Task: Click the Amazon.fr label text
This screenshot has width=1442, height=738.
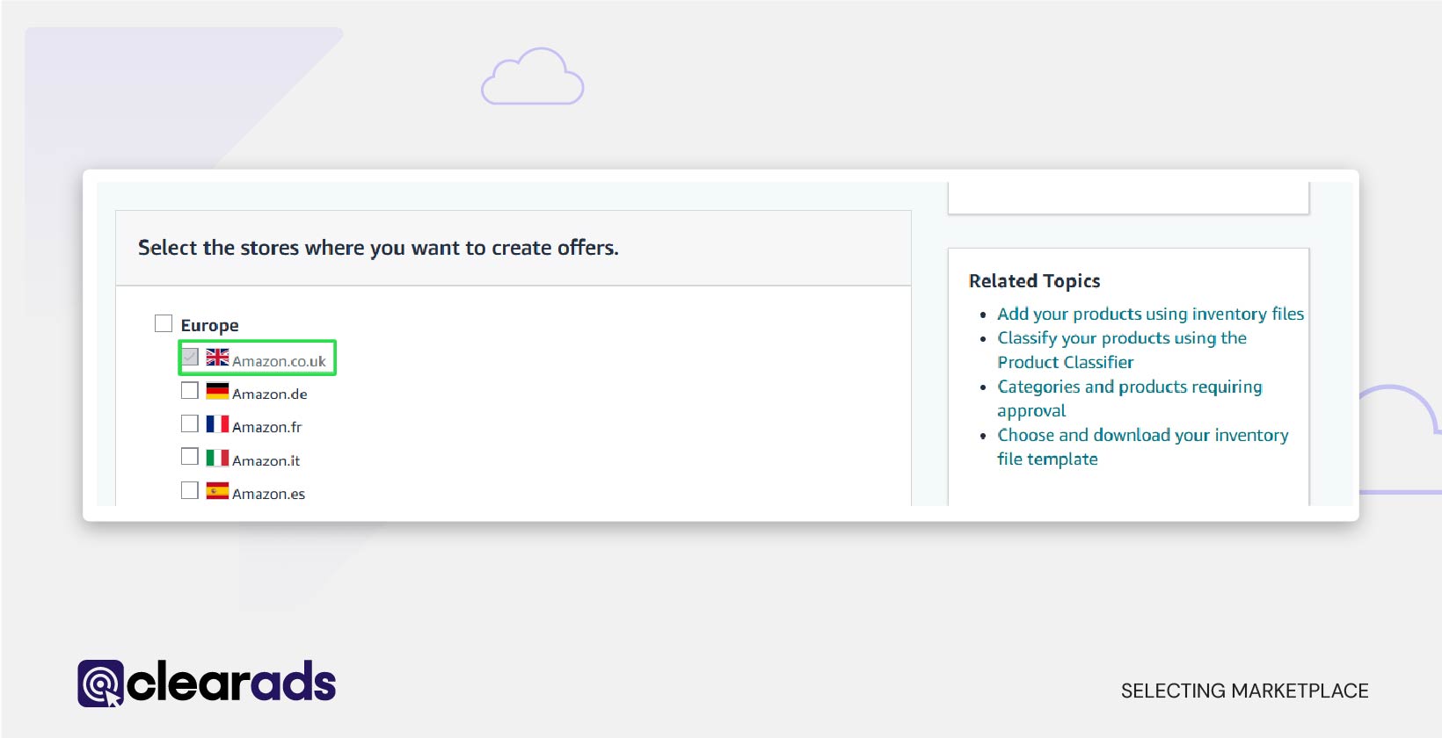Action: point(267,428)
